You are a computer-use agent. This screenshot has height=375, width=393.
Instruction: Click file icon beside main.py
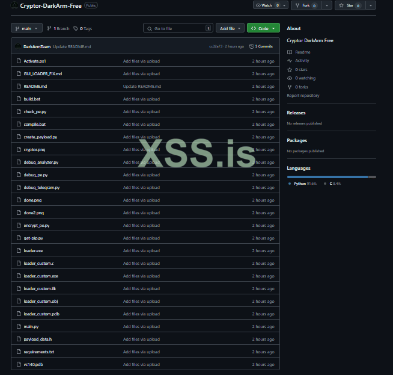(19, 326)
